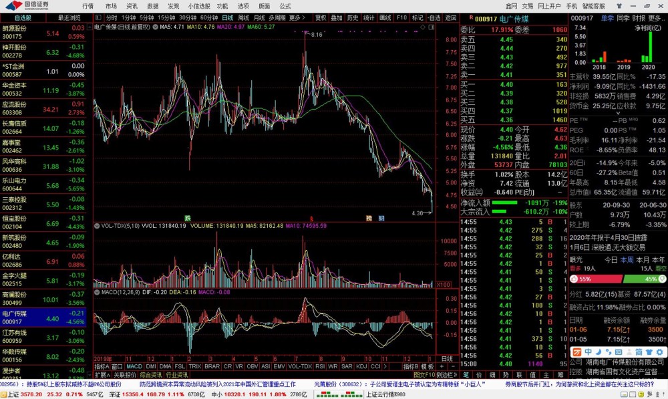Image resolution: width=668 pixels, height=399 pixels.
Task: Open the 智能客服 service
Action: (593, 6)
